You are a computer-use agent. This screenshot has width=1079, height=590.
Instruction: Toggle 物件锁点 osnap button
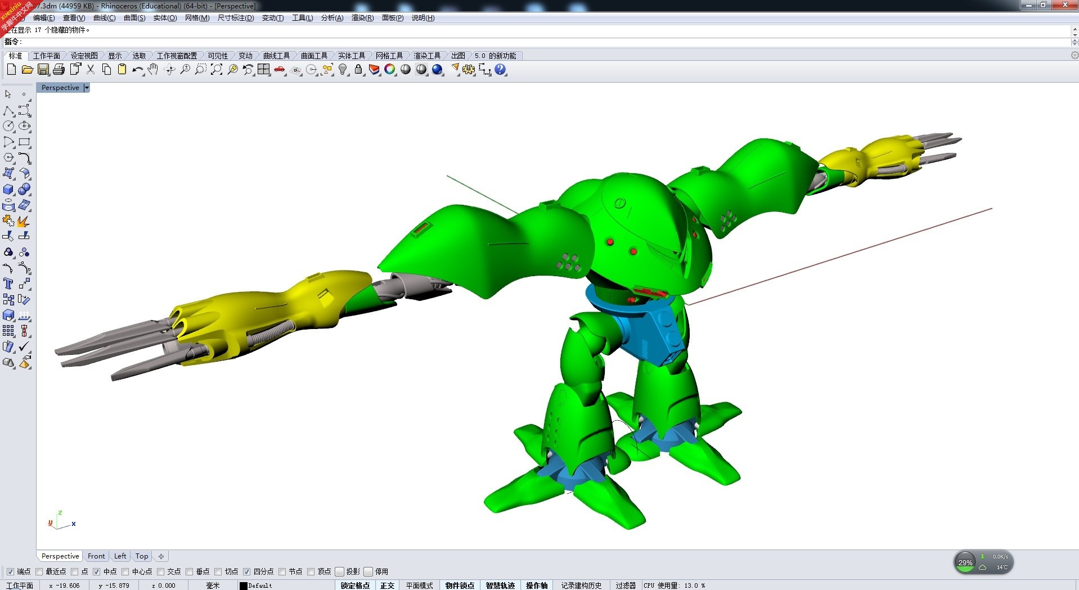click(460, 586)
